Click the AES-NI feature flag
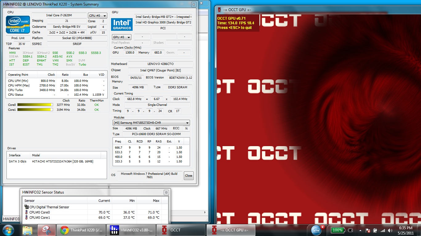Viewport: 421px width, 236px height. tap(57, 57)
